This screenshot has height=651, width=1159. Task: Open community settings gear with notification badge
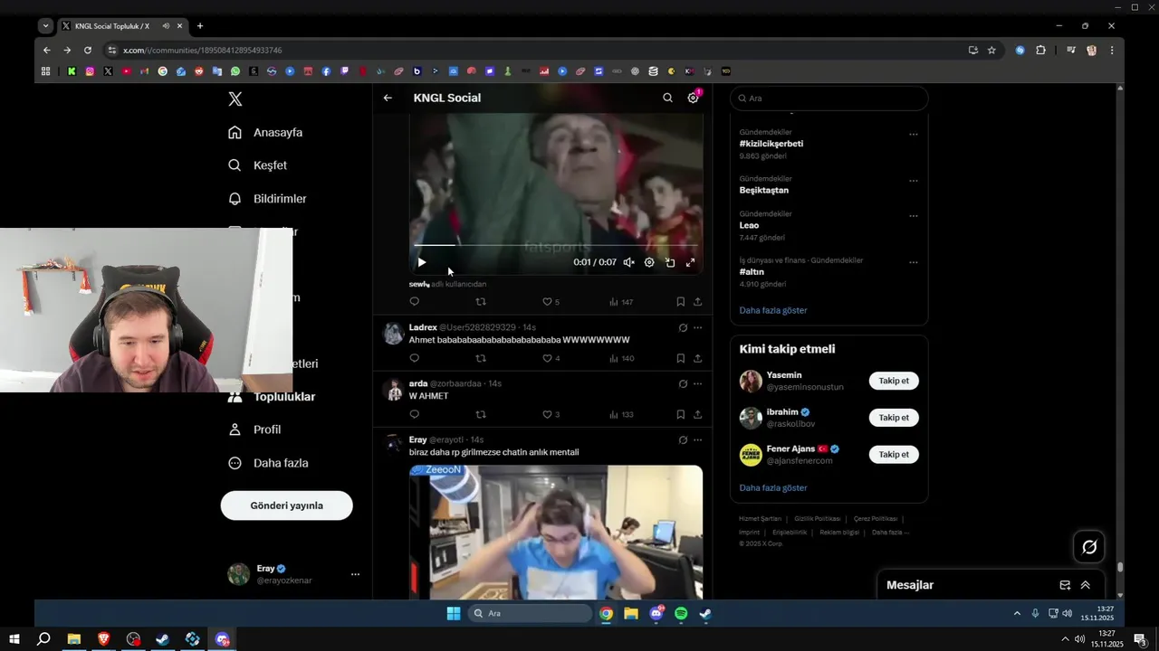pos(693,98)
